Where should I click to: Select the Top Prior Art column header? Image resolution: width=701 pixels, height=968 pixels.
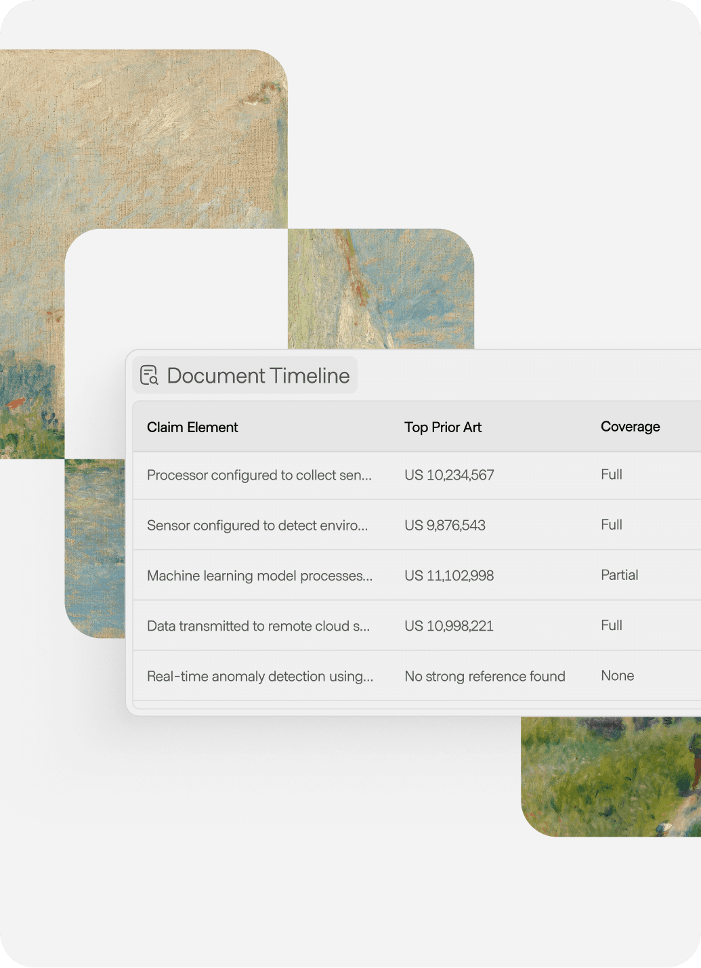[x=443, y=427]
